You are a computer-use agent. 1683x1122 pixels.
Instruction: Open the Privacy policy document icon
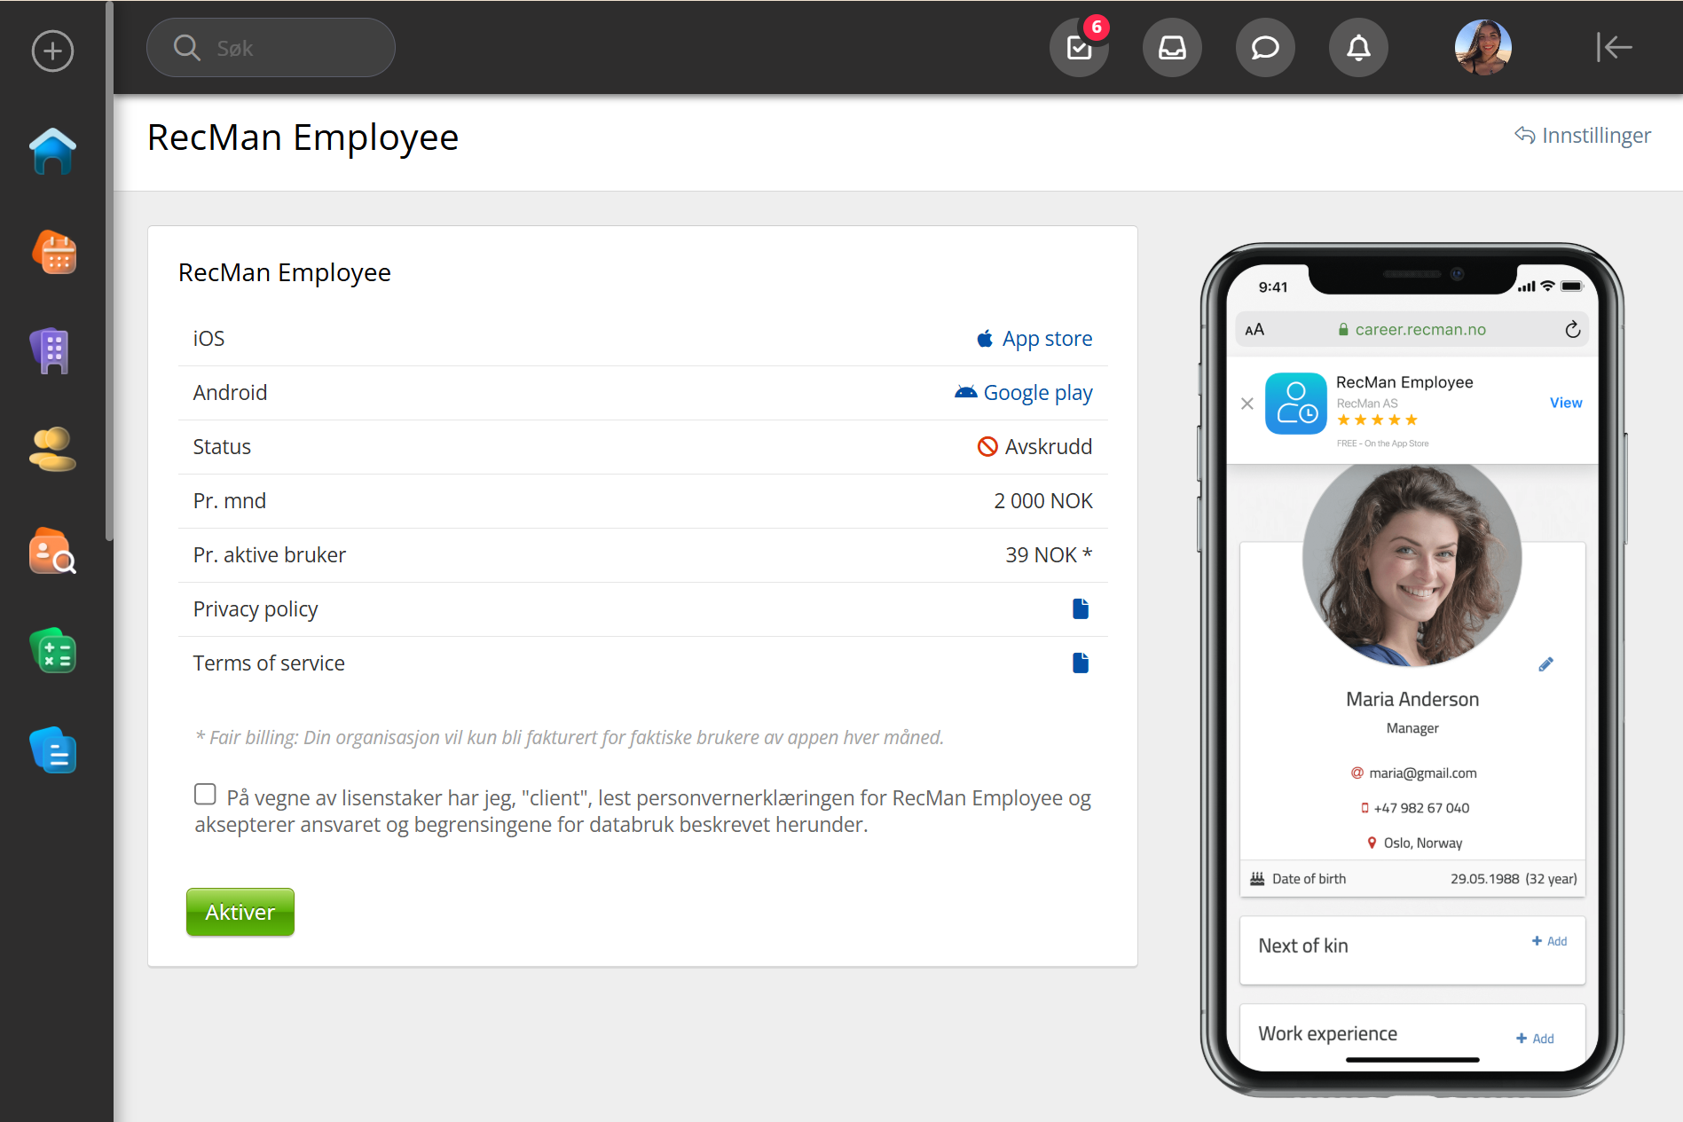click(1080, 609)
